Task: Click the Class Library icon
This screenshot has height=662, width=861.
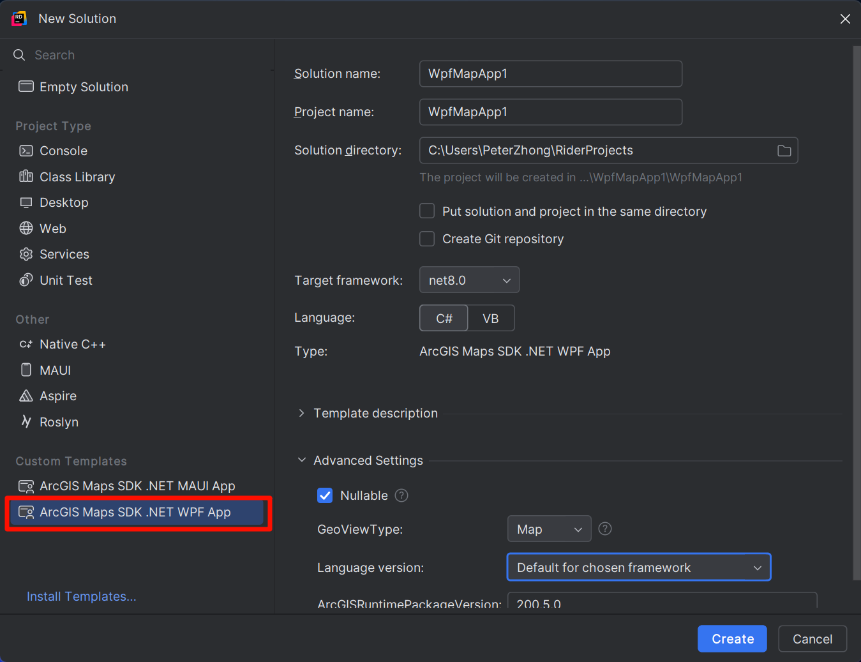Action: click(x=26, y=176)
